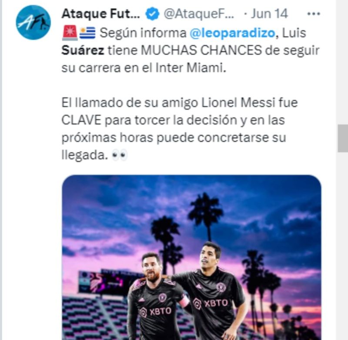Click the gray scrollbar thumb

(343, 138)
